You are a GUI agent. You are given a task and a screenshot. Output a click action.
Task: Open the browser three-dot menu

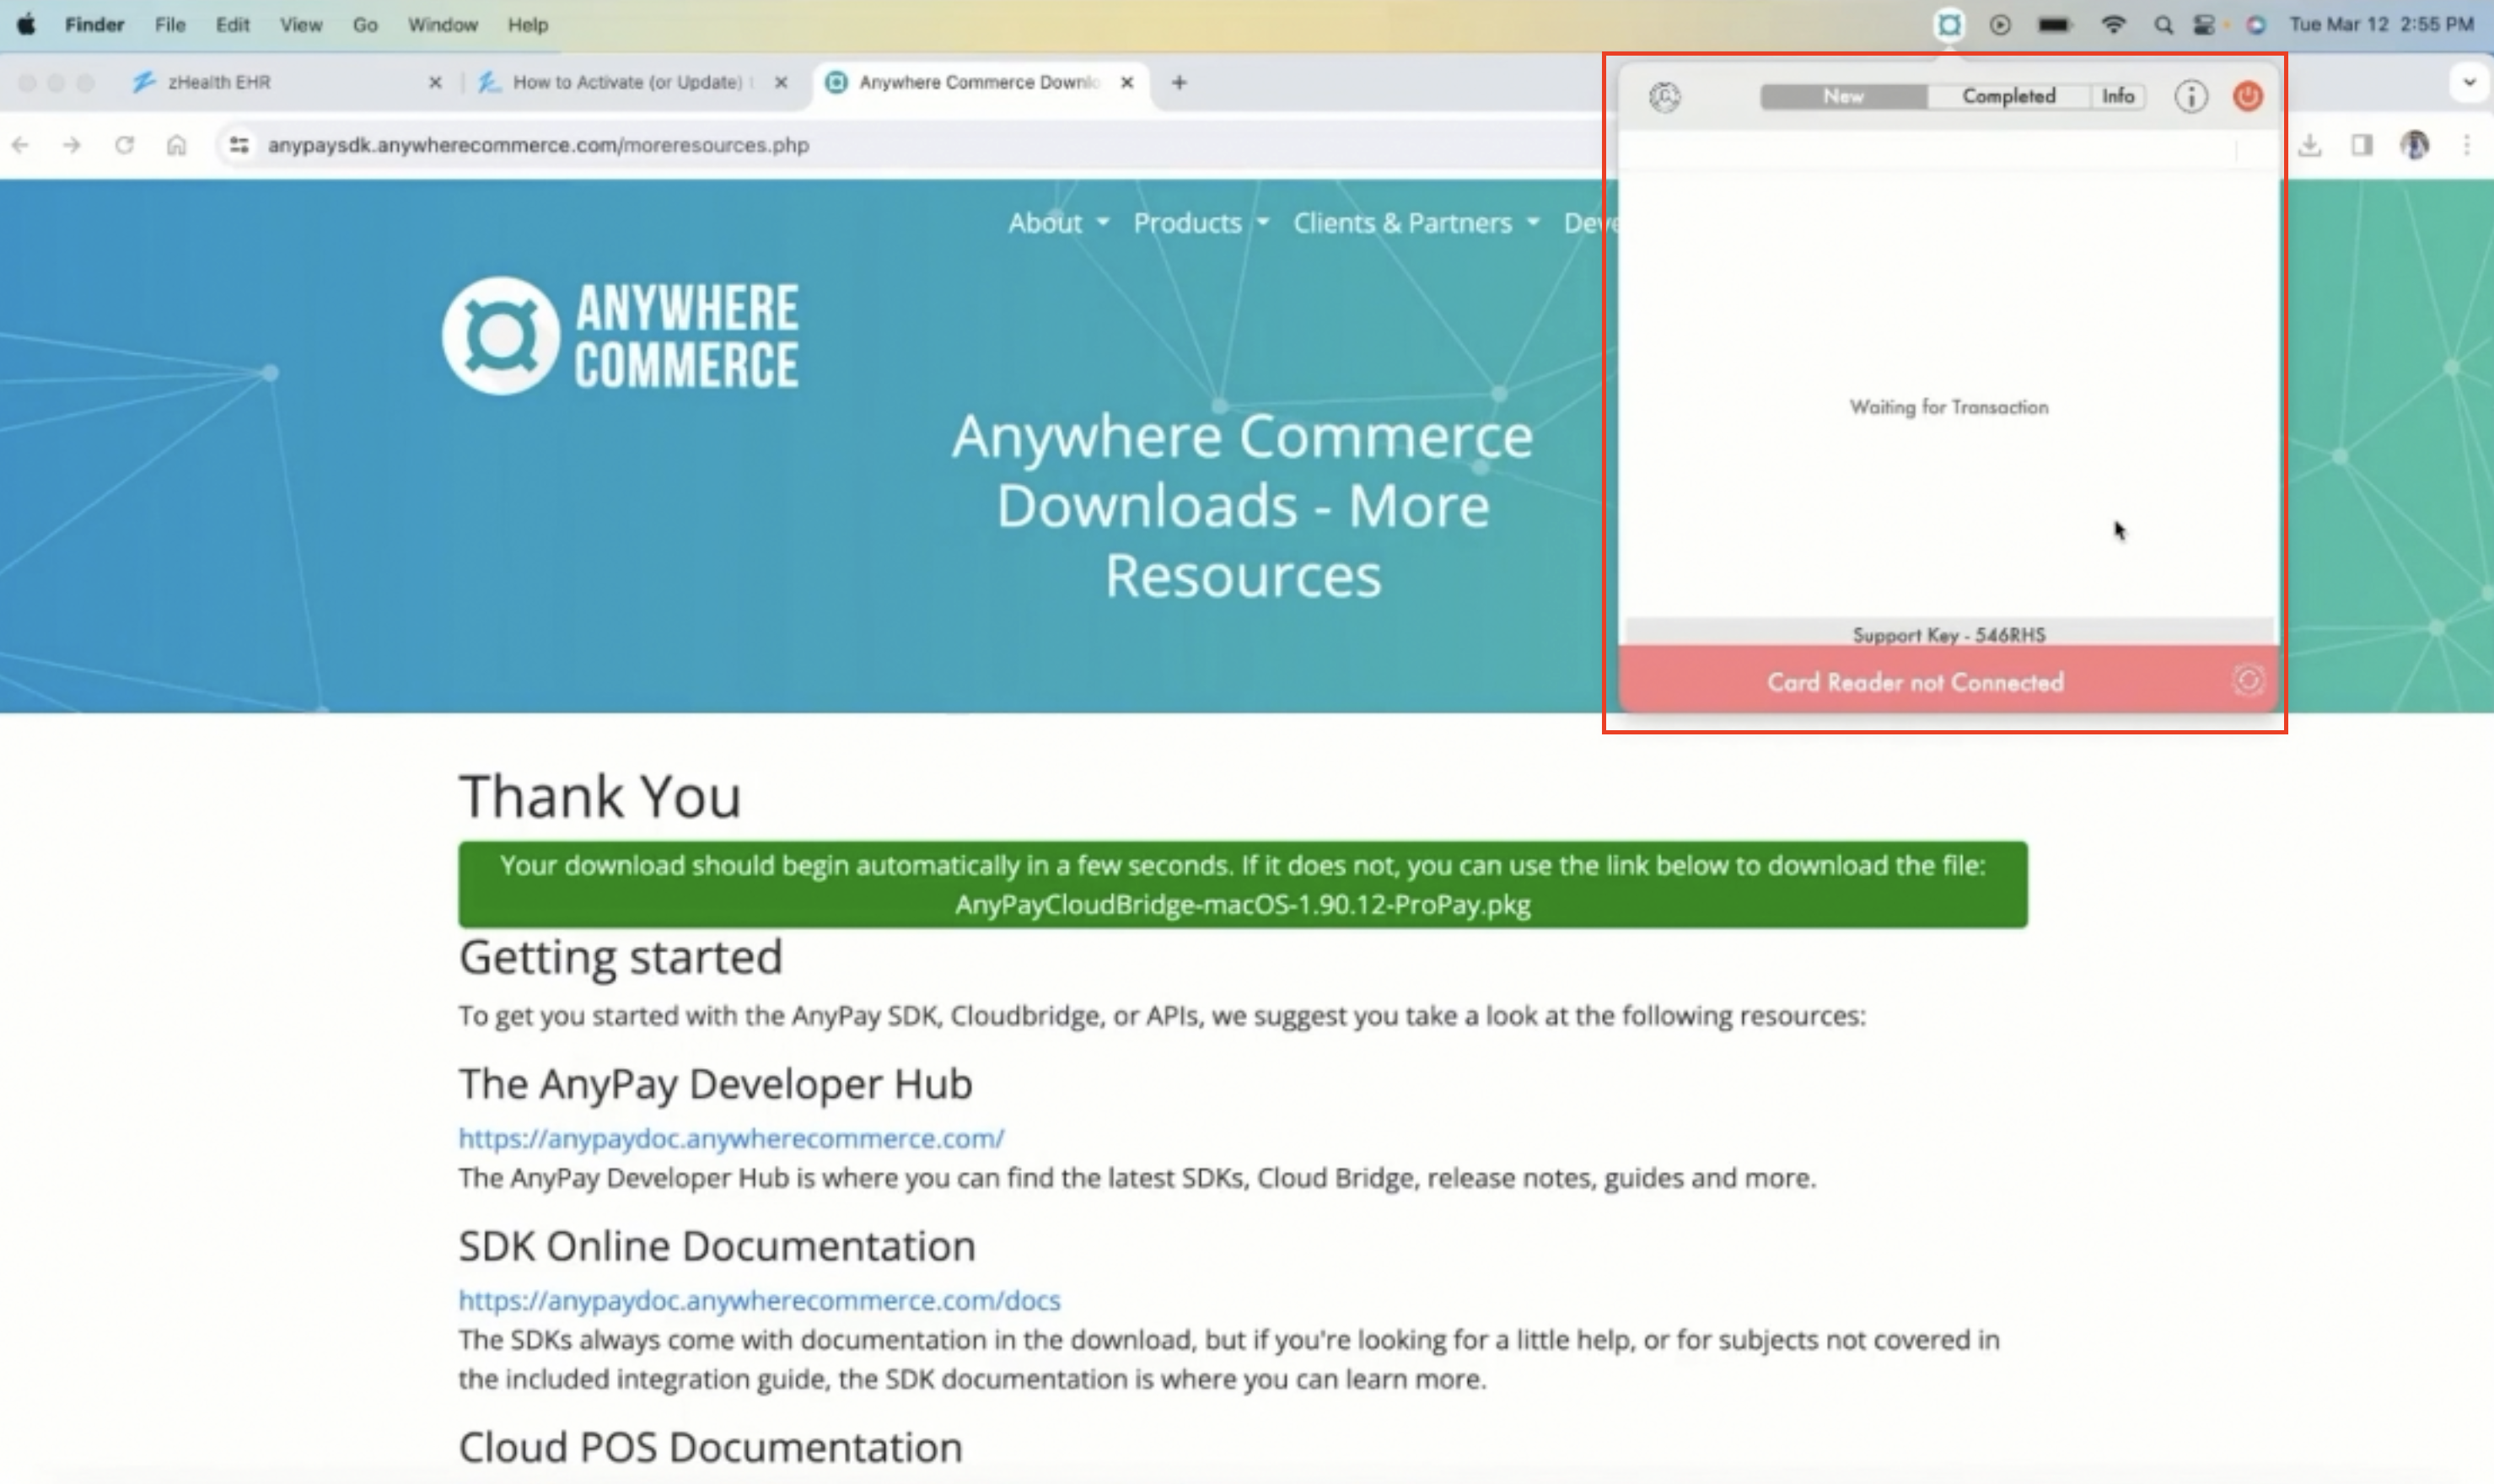coord(2467,145)
